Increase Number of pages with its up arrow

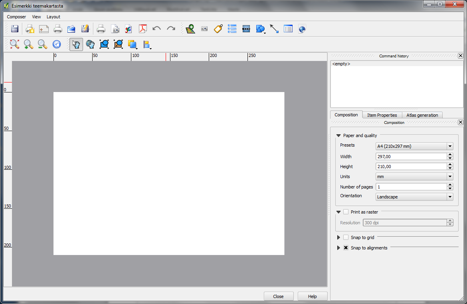point(450,185)
